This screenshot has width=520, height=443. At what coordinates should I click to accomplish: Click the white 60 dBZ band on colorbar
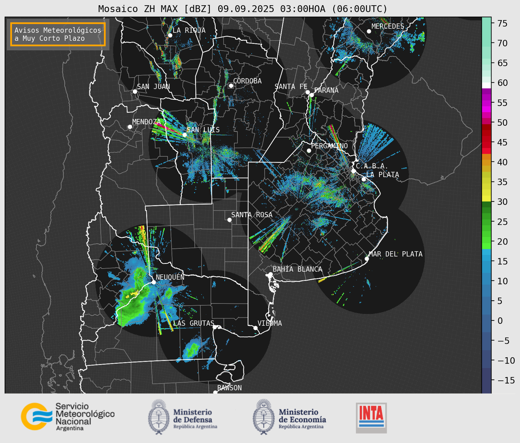486,85
